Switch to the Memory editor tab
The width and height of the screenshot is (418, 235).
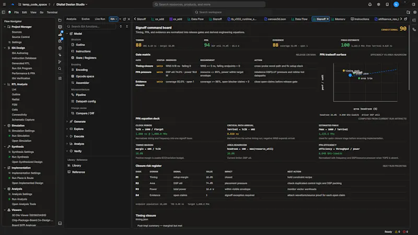pyautogui.click(x=338, y=19)
